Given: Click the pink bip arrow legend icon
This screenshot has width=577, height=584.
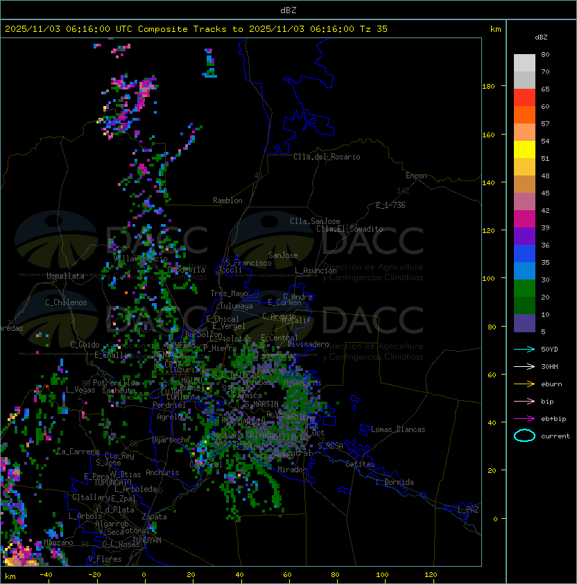Looking at the screenshot, I should coord(524,402).
